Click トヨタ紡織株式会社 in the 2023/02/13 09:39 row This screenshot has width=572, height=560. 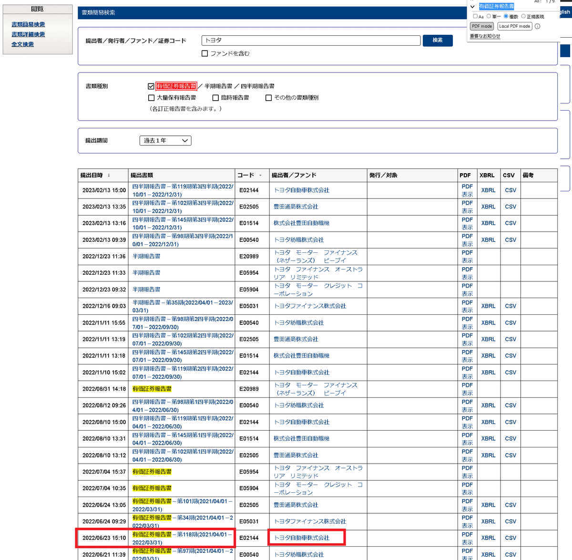click(299, 240)
